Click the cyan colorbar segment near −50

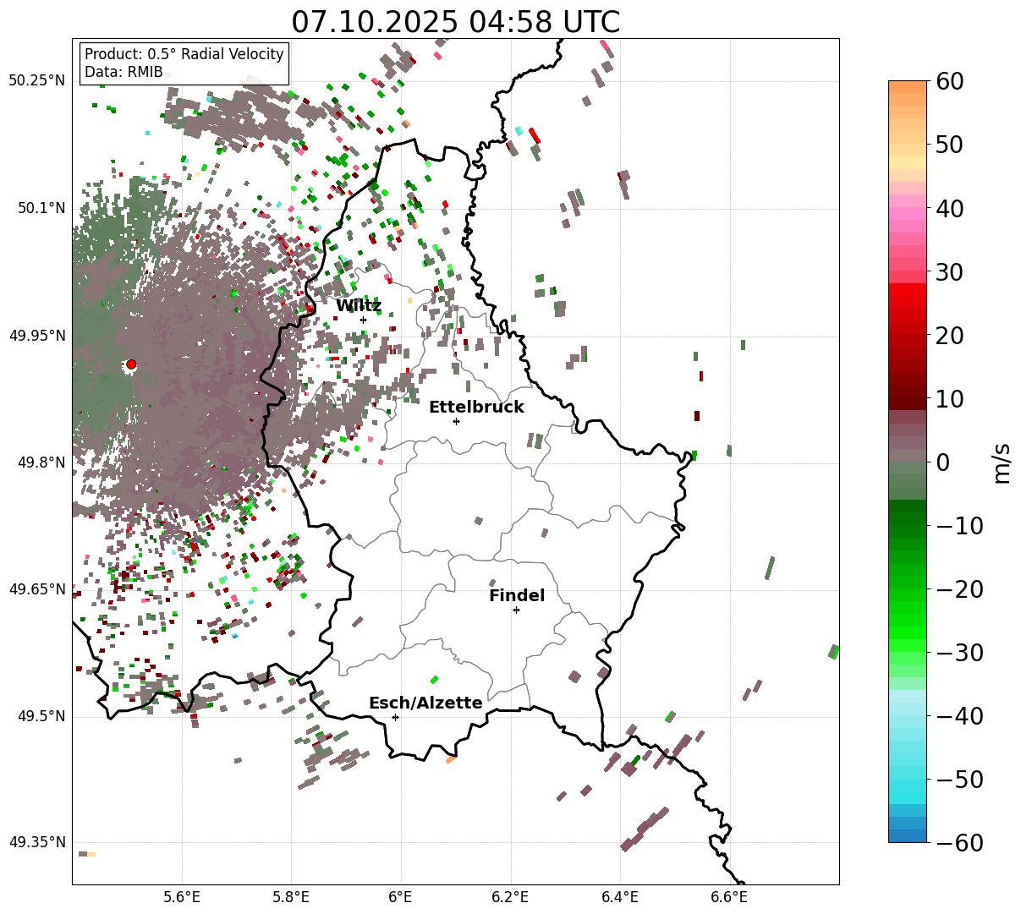(x=908, y=779)
